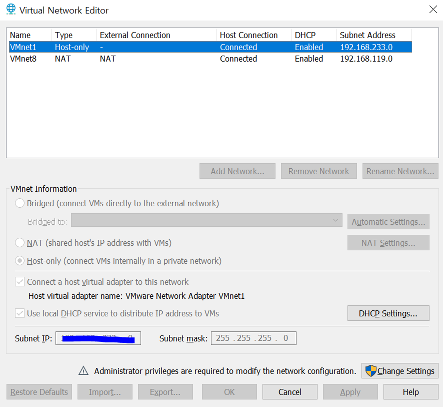Viewport: 443px width, 407px height.
Task: Open the Bridged to dropdown
Action: coord(206,220)
